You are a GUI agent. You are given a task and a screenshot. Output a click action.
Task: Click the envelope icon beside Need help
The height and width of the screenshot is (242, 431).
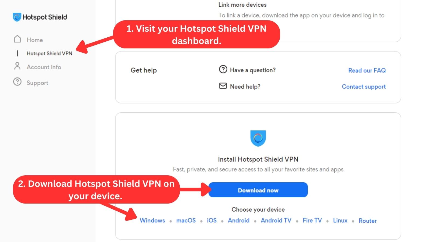(223, 86)
